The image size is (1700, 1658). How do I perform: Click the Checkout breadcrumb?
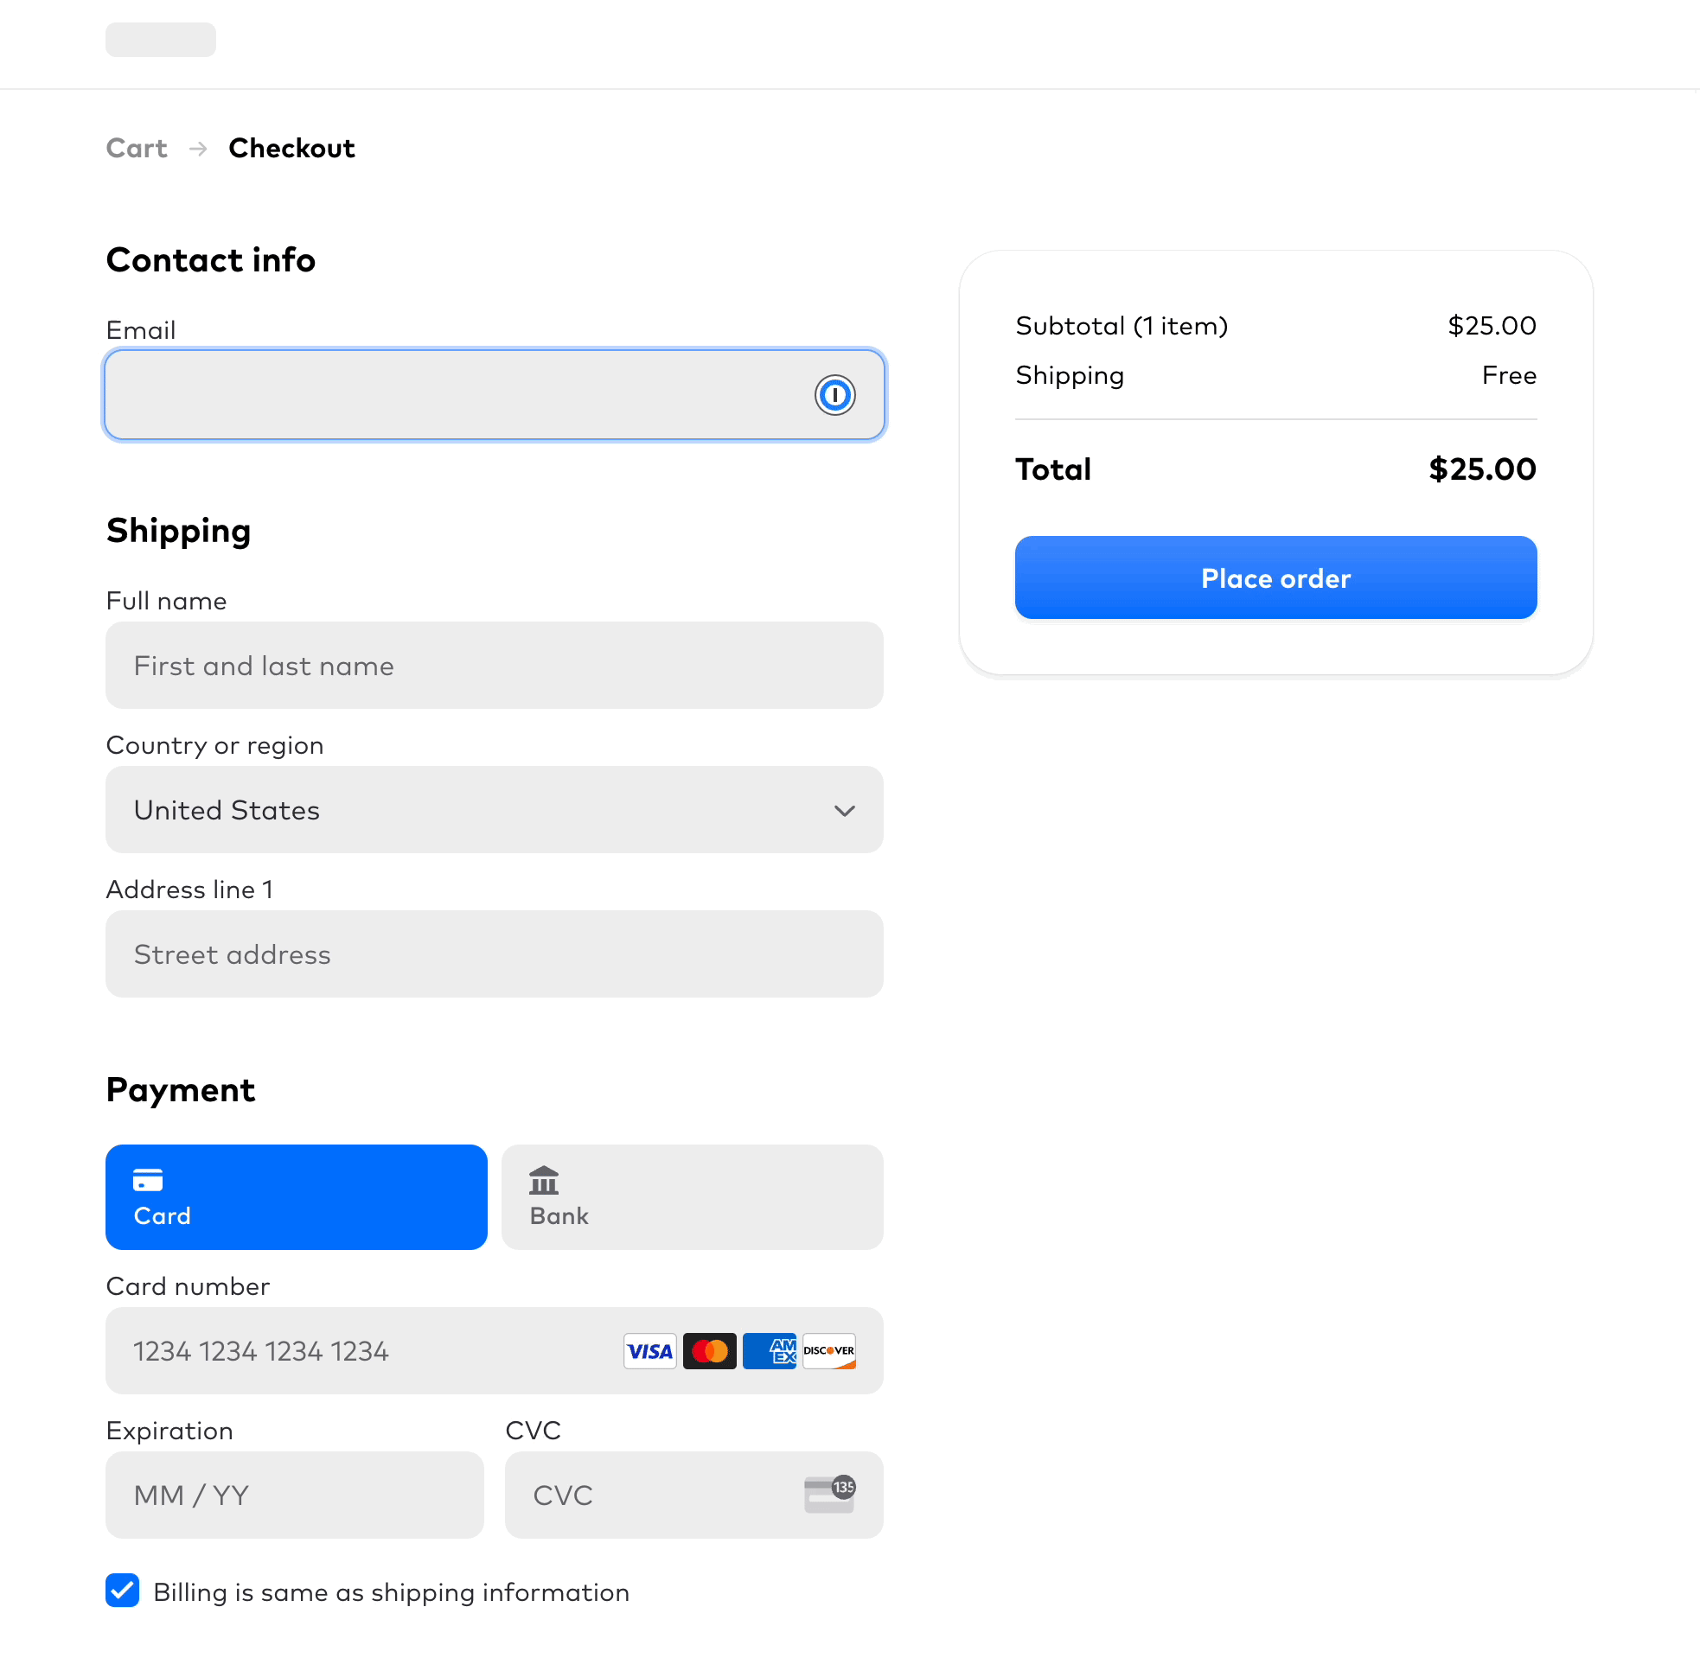coord(291,148)
